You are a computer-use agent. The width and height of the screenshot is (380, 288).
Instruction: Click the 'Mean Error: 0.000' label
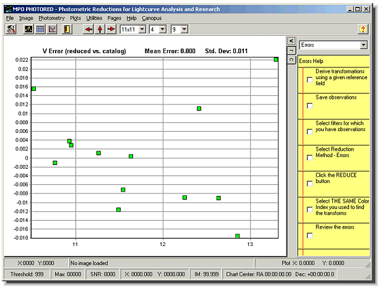point(170,51)
